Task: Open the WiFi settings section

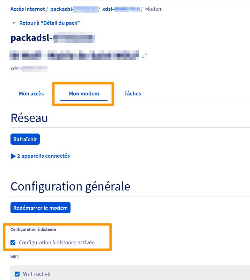Action: click(14, 257)
